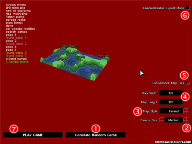Start the game with PLAY GAME
Viewport: 192px width, 144px height.
[x=33, y=135]
